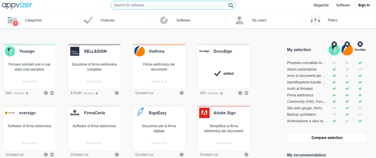Image resolution: width=376 pixels, height=158 pixels.
Task: Open the Categories folder icon
Action: click(13, 21)
